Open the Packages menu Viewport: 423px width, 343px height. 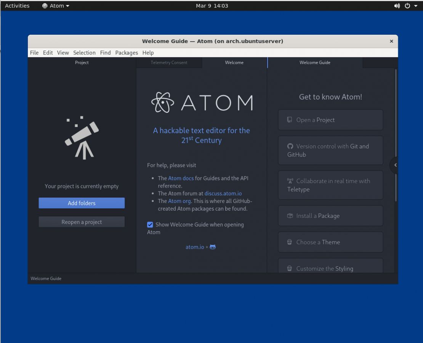tap(127, 53)
